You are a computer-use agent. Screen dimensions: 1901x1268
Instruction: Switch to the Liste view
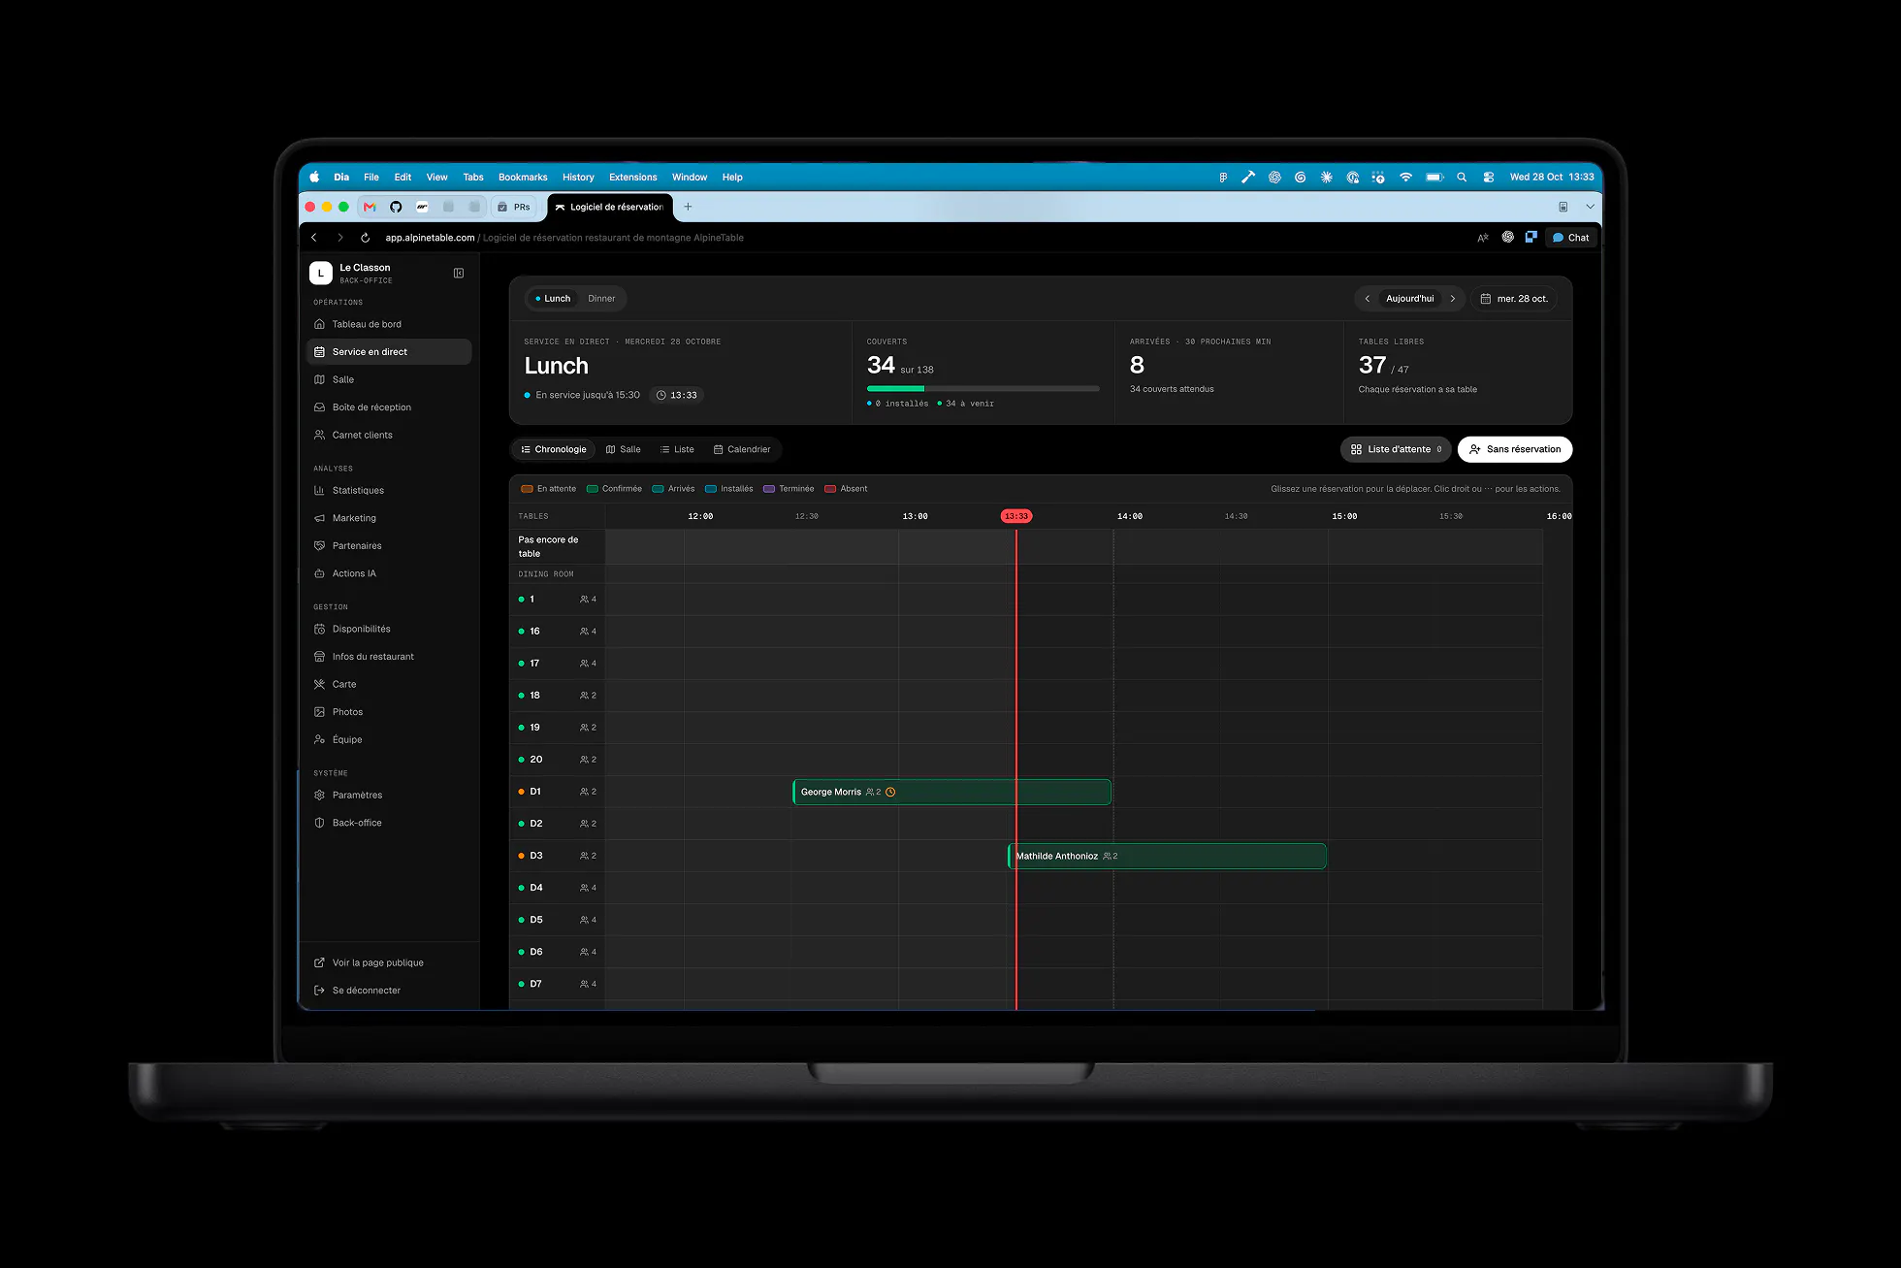tap(677, 449)
